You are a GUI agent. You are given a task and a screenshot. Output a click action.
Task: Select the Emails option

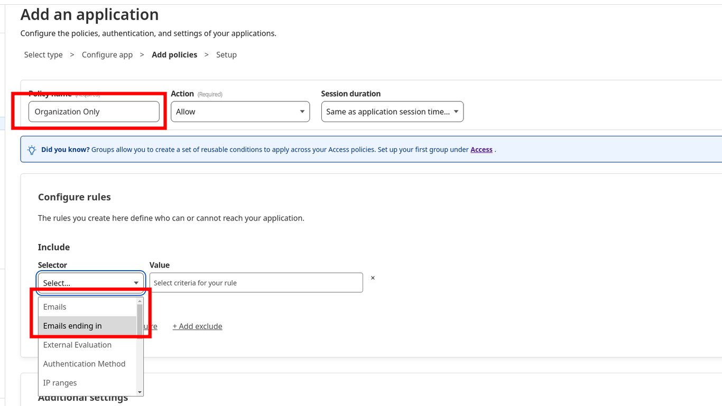click(54, 307)
